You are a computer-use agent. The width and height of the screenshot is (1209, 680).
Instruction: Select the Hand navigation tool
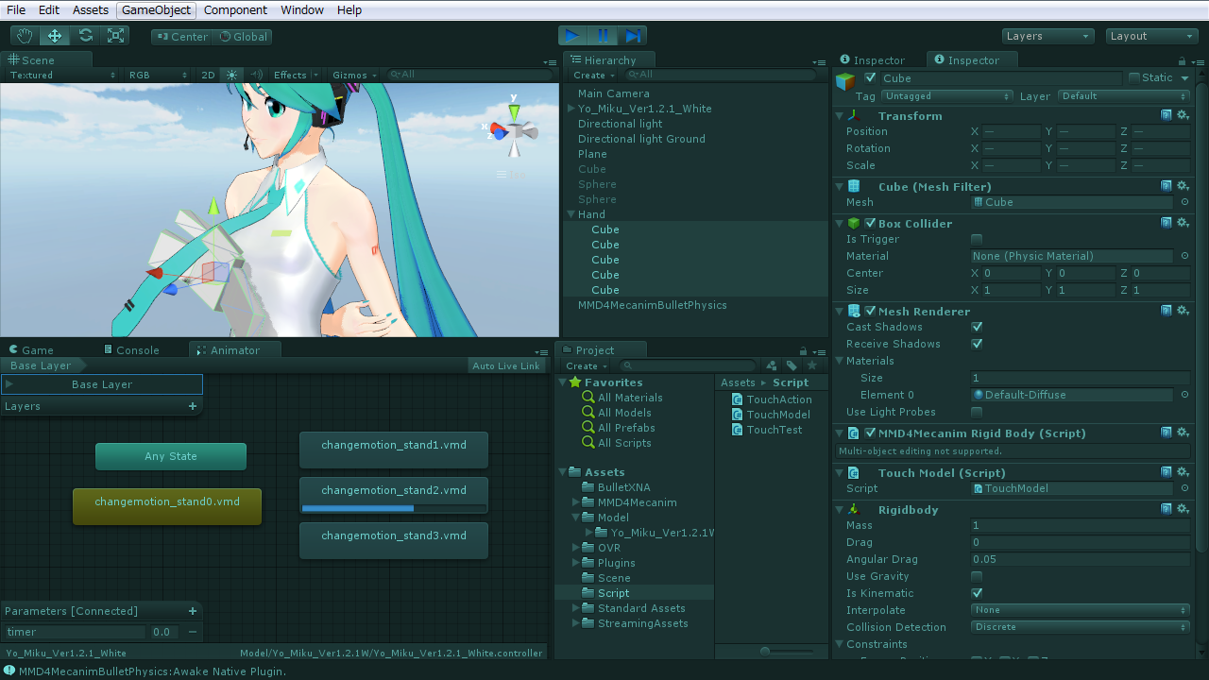pos(25,38)
